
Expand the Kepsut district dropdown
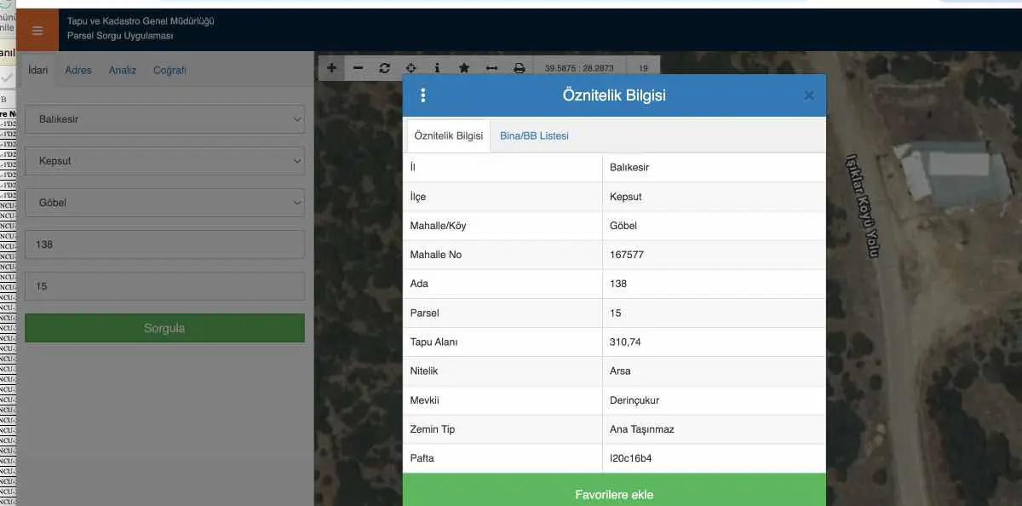tap(164, 161)
